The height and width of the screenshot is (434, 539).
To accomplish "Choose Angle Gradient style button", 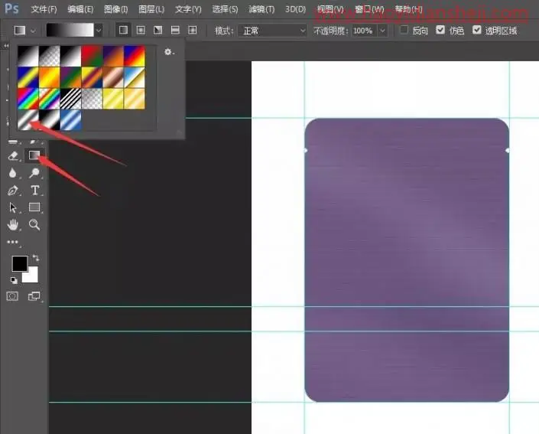I will click(157, 31).
